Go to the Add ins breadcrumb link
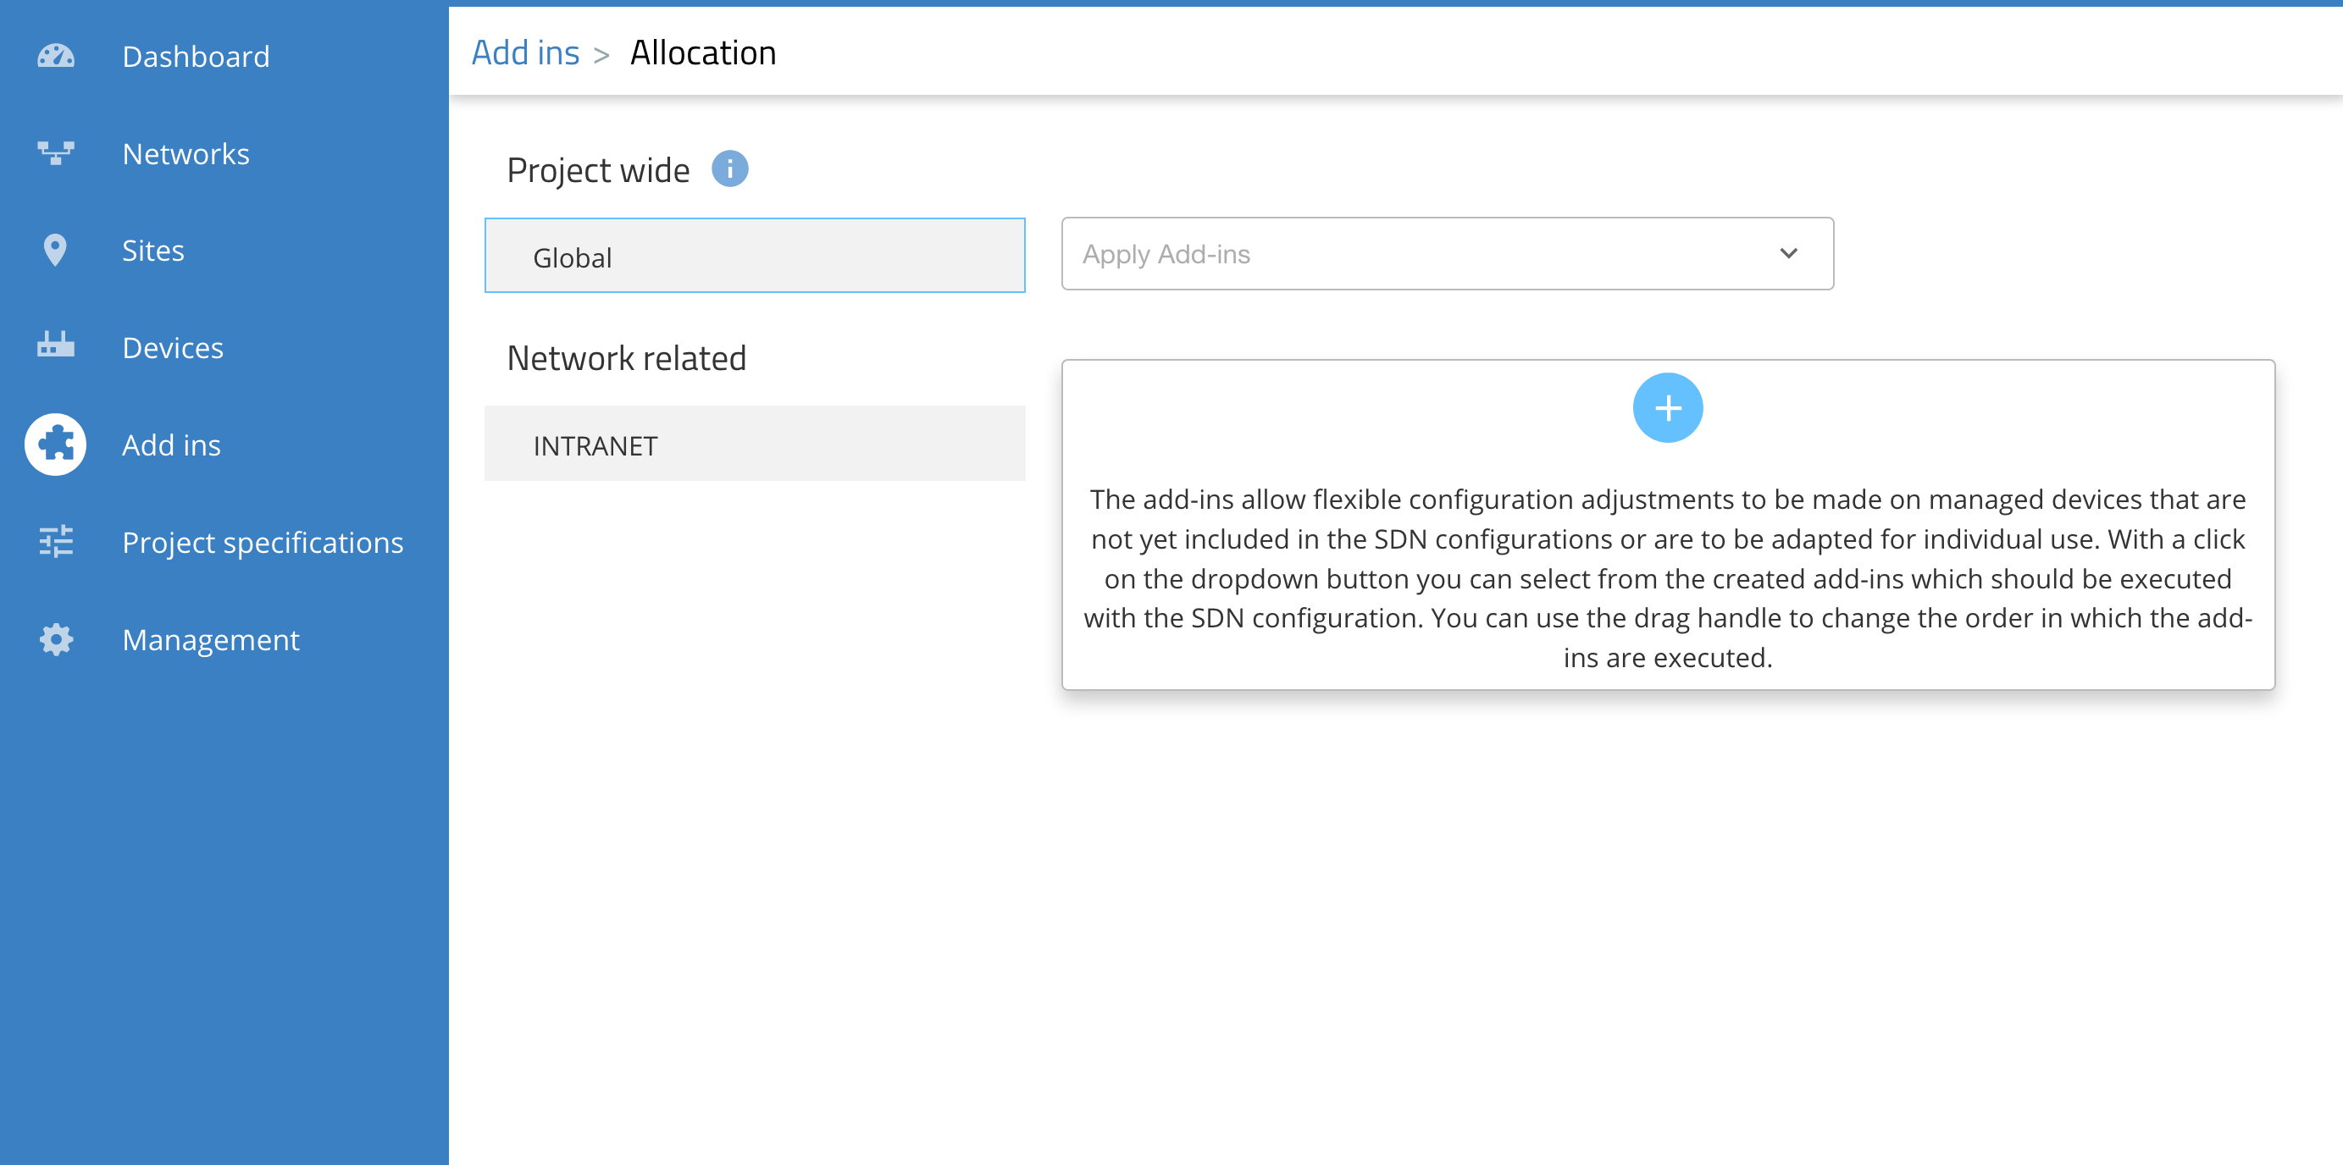 click(x=525, y=52)
